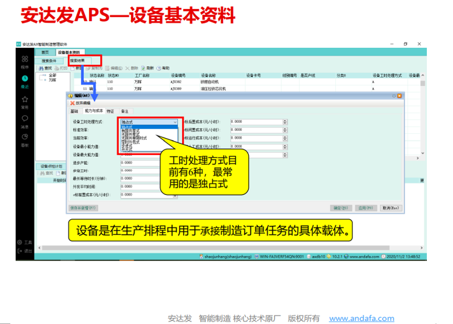Open the 程序 programs grid icon in sidebar

(25, 59)
